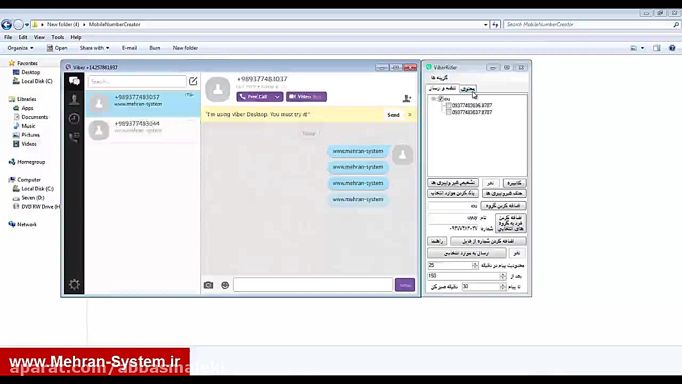Open the Share with dropdown
Viewport: 682px width, 384px height.
[94, 48]
